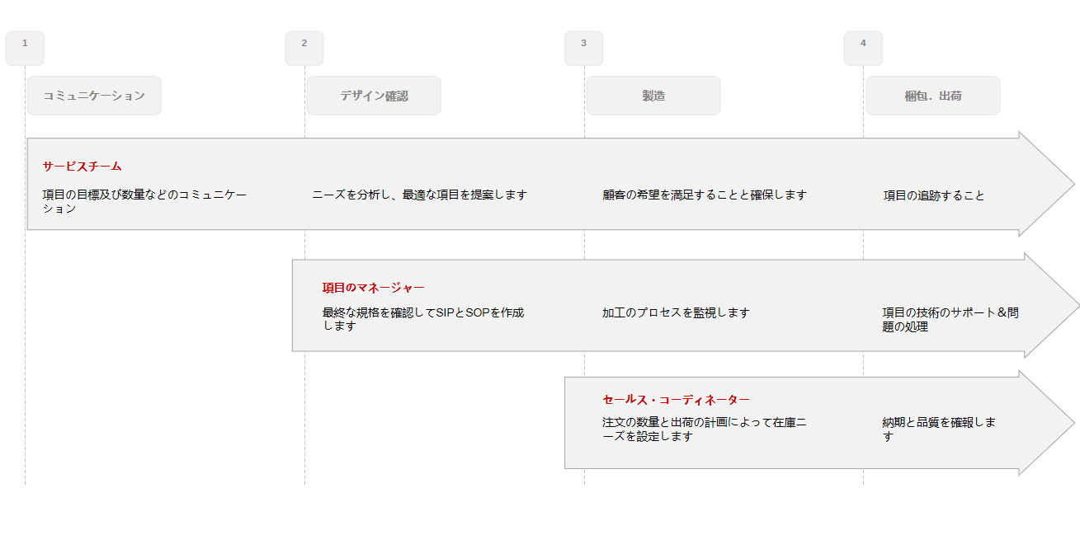Screen dimensions: 1080x535
Task: Click the text 顧客の希望を満足することと確保します
Action: [704, 195]
